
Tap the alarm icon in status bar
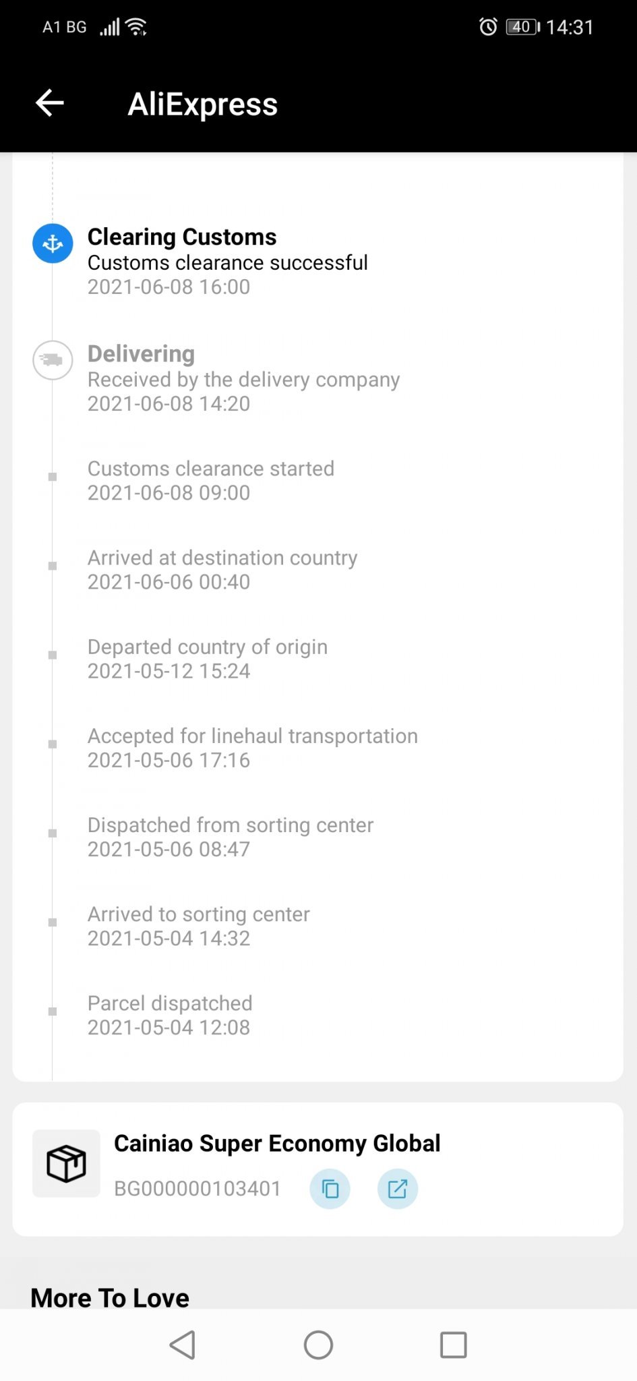(488, 27)
